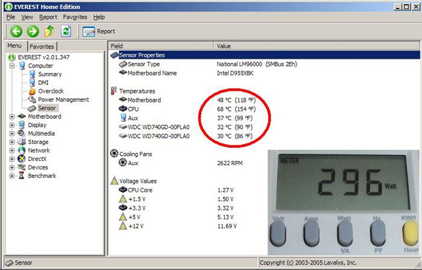Image resolution: width=422 pixels, height=270 pixels.
Task: Open the File menu
Action: pos(11,17)
